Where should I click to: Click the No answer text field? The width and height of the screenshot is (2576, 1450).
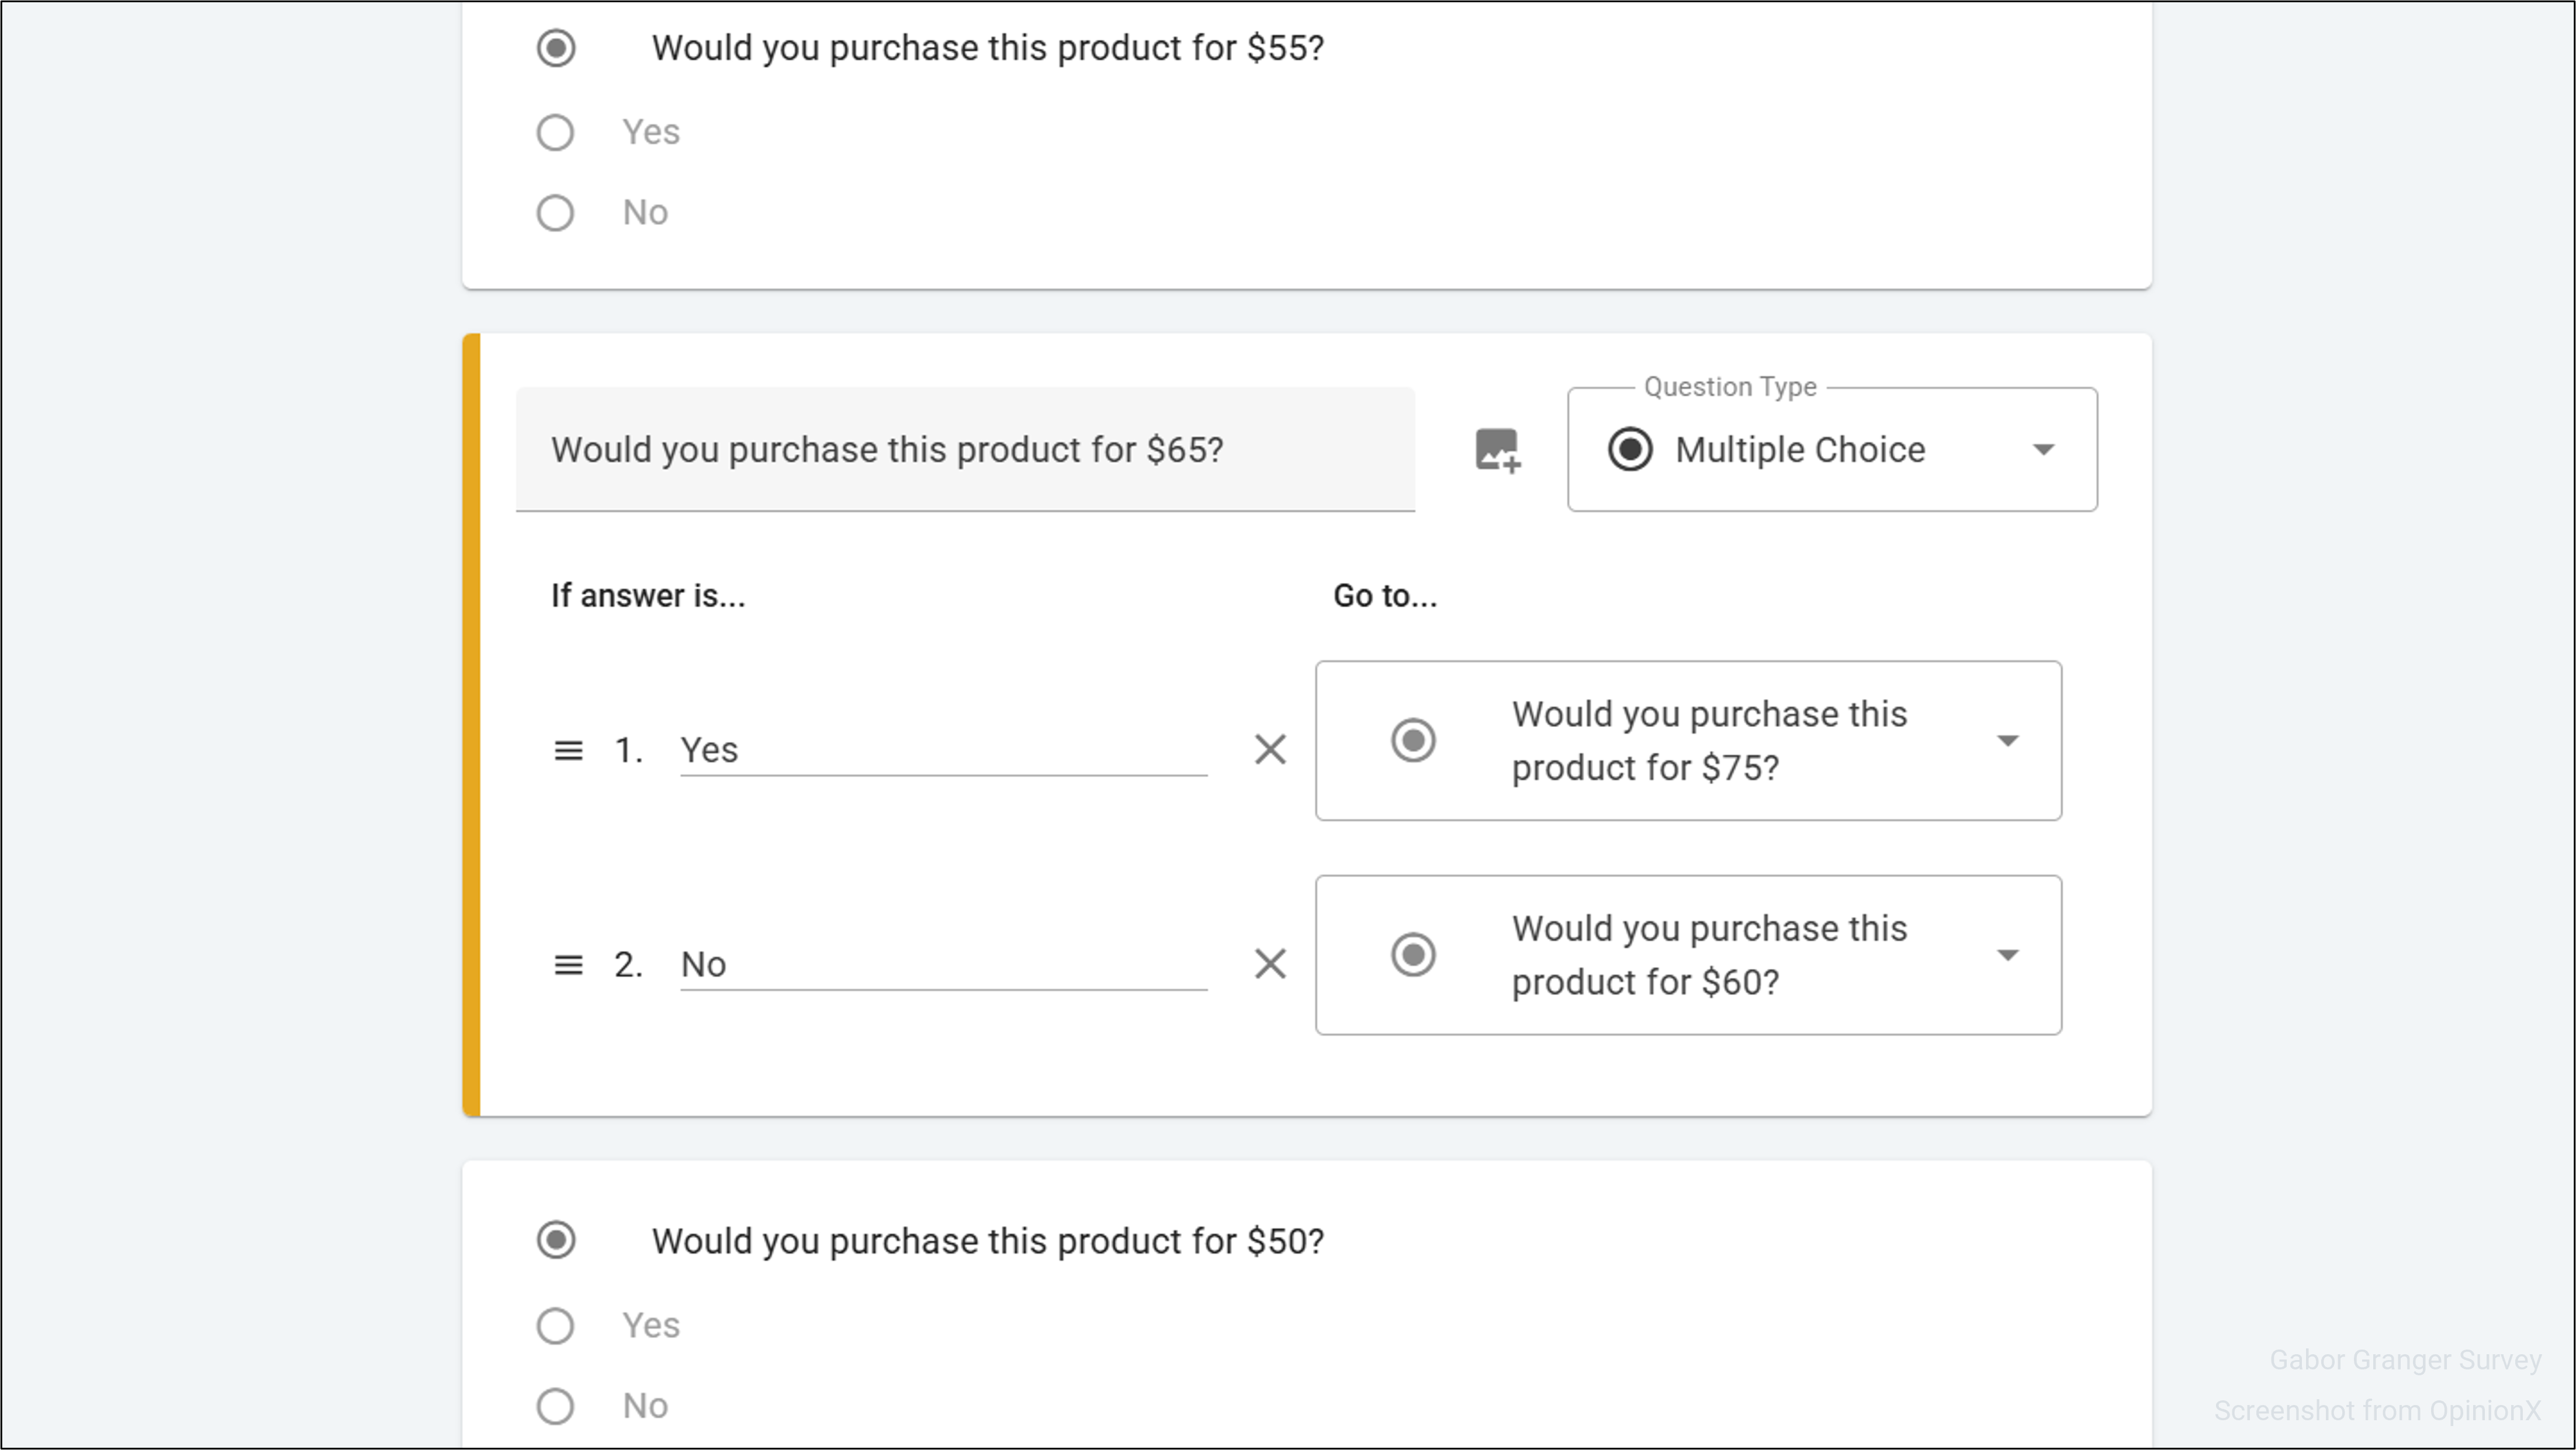click(942, 964)
